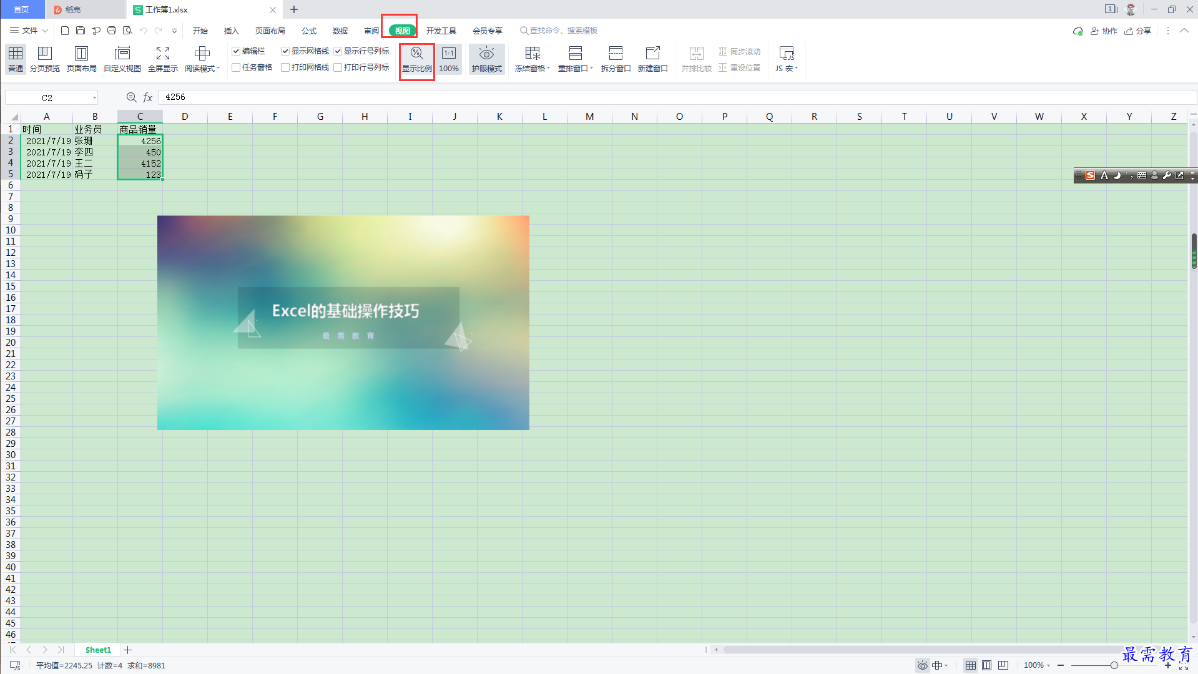This screenshot has height=674, width=1198.
Task: Click the Excel的基础操作技巧 picture
Action: pyautogui.click(x=343, y=323)
